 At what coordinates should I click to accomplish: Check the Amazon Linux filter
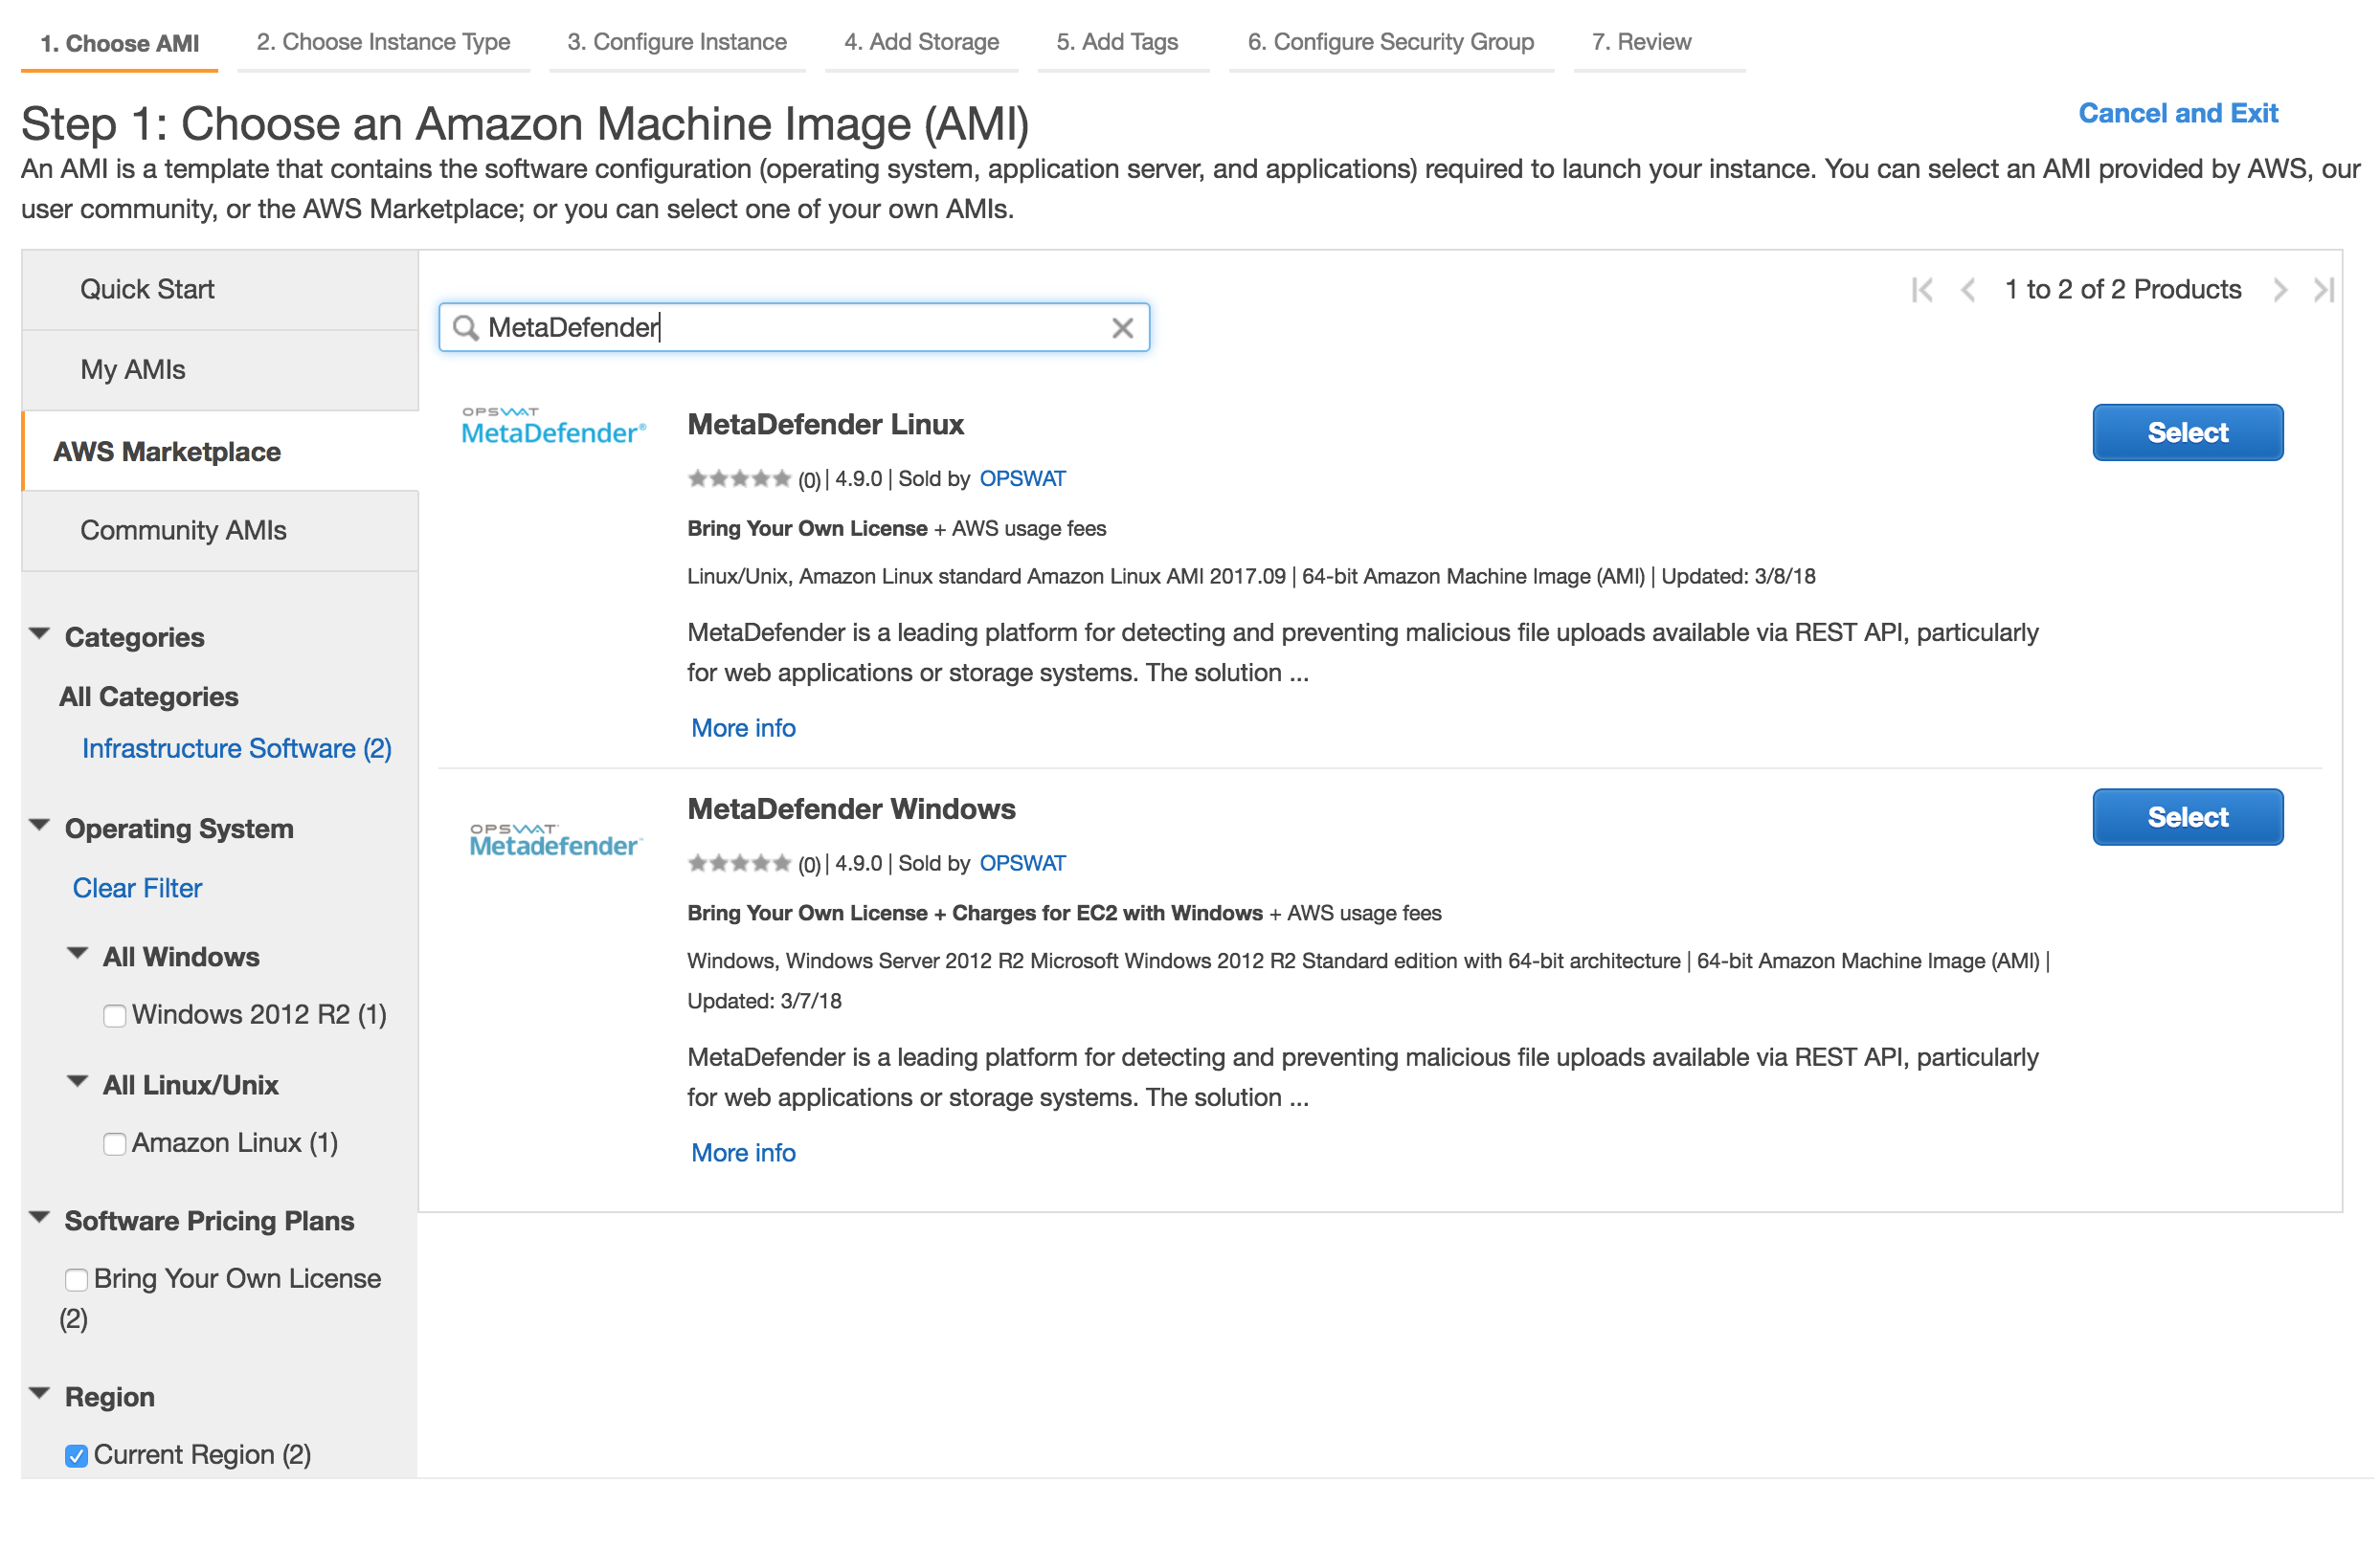click(115, 1144)
